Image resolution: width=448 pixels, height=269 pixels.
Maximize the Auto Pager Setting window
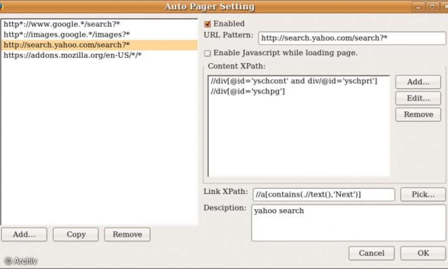point(432,7)
